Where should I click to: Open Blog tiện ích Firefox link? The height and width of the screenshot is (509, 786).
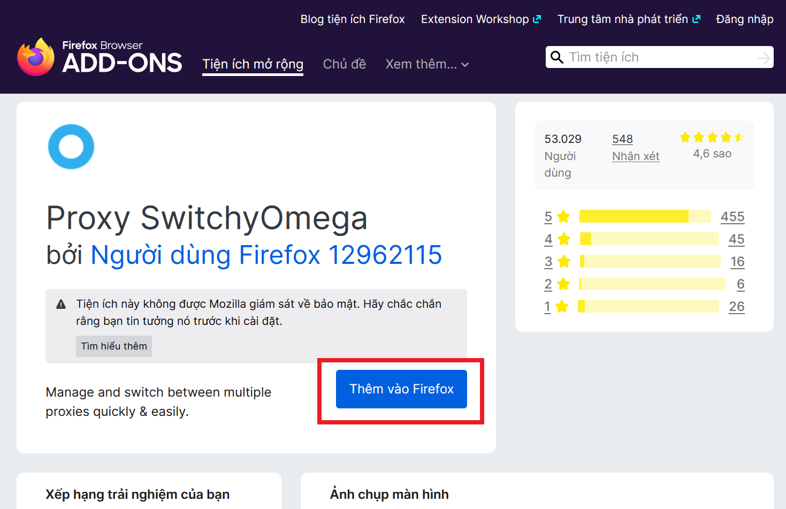click(x=353, y=19)
